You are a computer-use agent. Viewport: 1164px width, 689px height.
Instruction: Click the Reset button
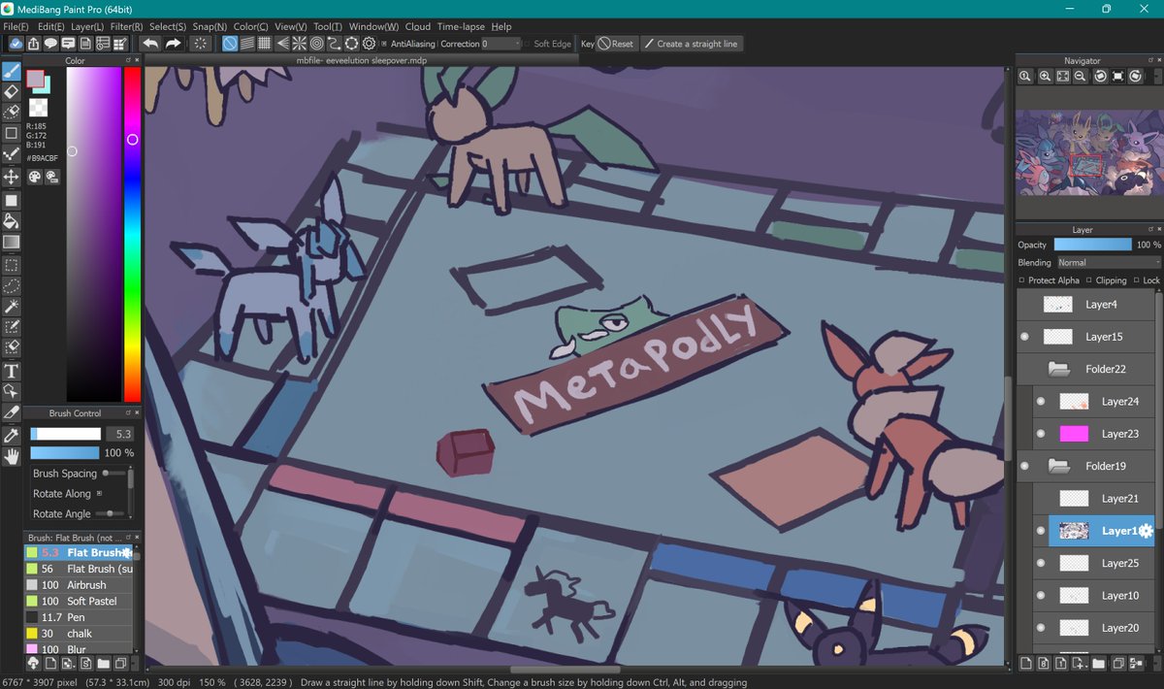click(616, 44)
